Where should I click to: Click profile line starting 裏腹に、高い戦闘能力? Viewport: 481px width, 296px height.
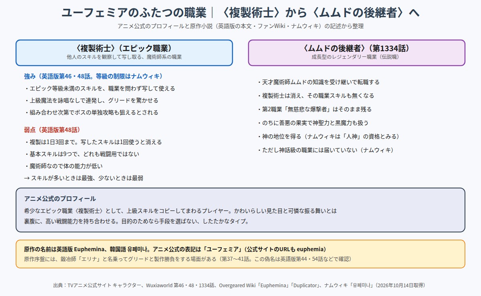point(136,221)
